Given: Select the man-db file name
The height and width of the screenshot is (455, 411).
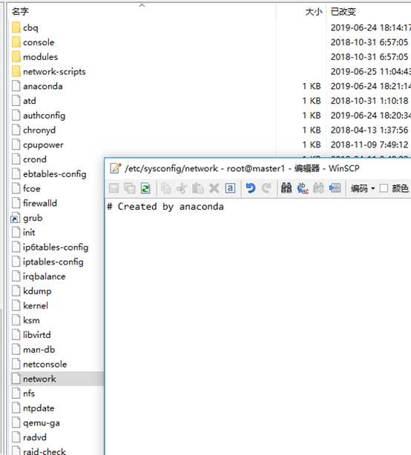Looking at the screenshot, I should (x=39, y=350).
